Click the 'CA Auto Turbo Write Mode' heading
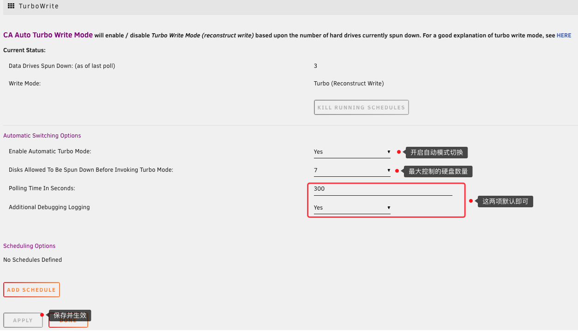The height and width of the screenshot is (331, 578). (x=48, y=35)
